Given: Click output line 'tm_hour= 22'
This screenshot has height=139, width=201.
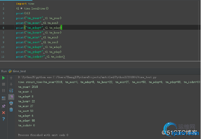Looking at the screenshot, I should pos(26,101).
